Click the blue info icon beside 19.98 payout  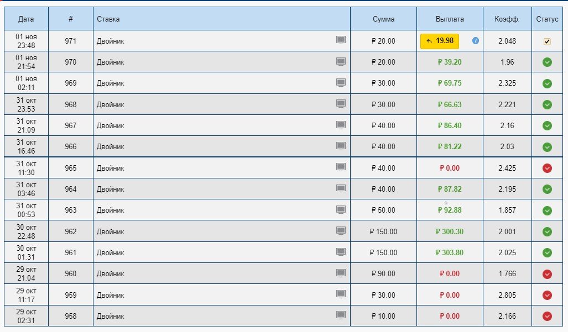[475, 41]
